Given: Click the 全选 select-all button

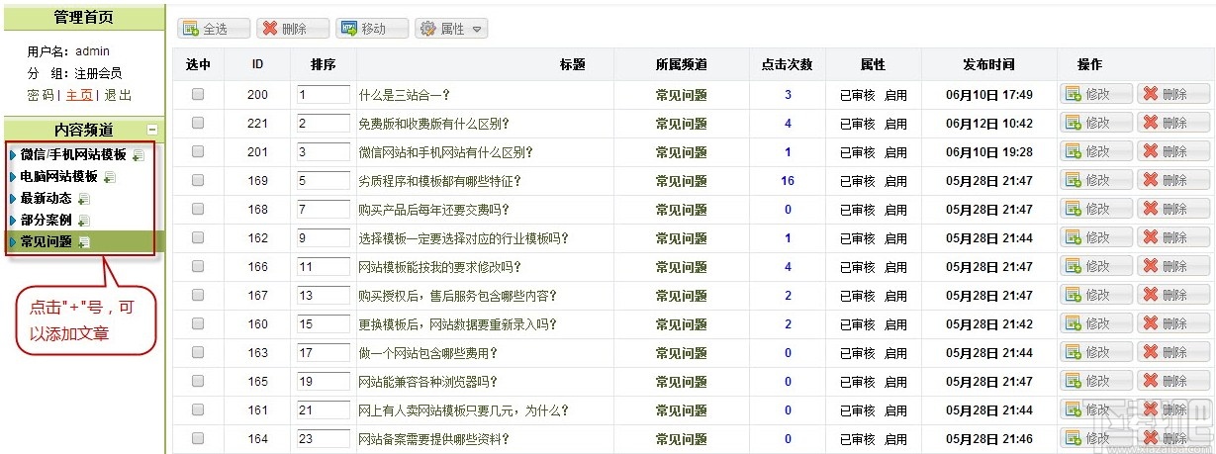Looking at the screenshot, I should [214, 29].
